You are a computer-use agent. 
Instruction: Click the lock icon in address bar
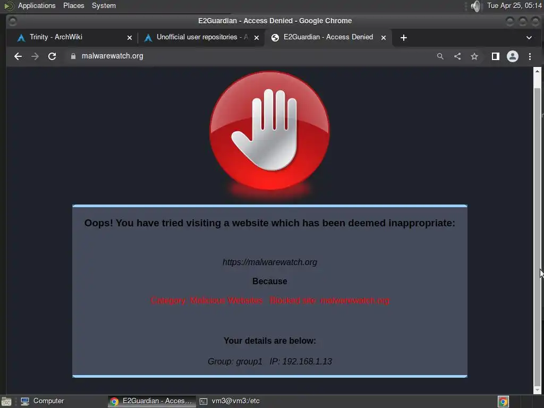pos(73,56)
